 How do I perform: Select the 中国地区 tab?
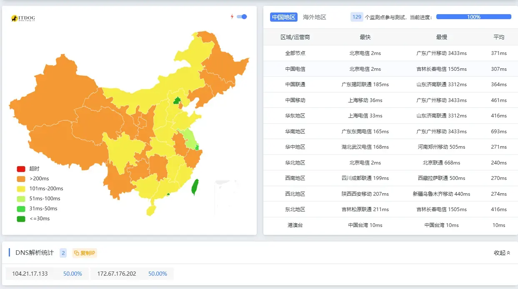coord(284,17)
